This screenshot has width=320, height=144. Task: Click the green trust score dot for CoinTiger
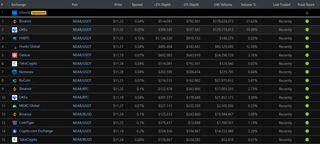point(307,122)
